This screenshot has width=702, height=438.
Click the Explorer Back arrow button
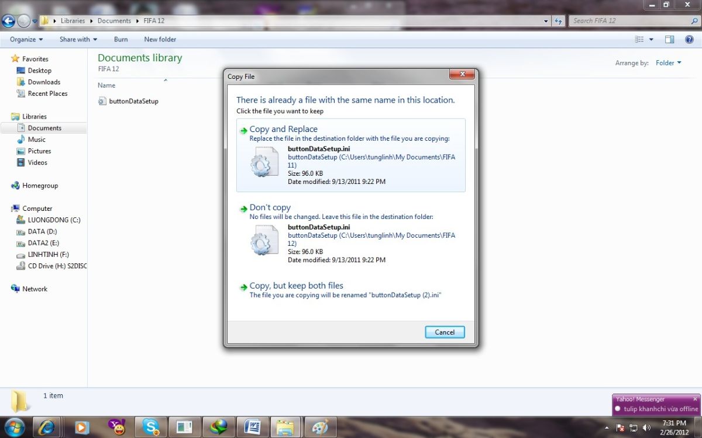coord(8,21)
